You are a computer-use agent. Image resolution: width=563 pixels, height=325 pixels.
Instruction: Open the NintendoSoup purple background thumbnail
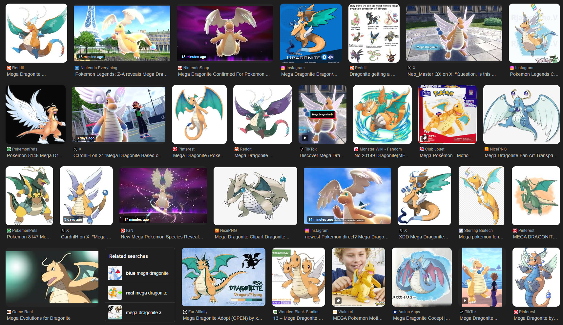coord(225,33)
